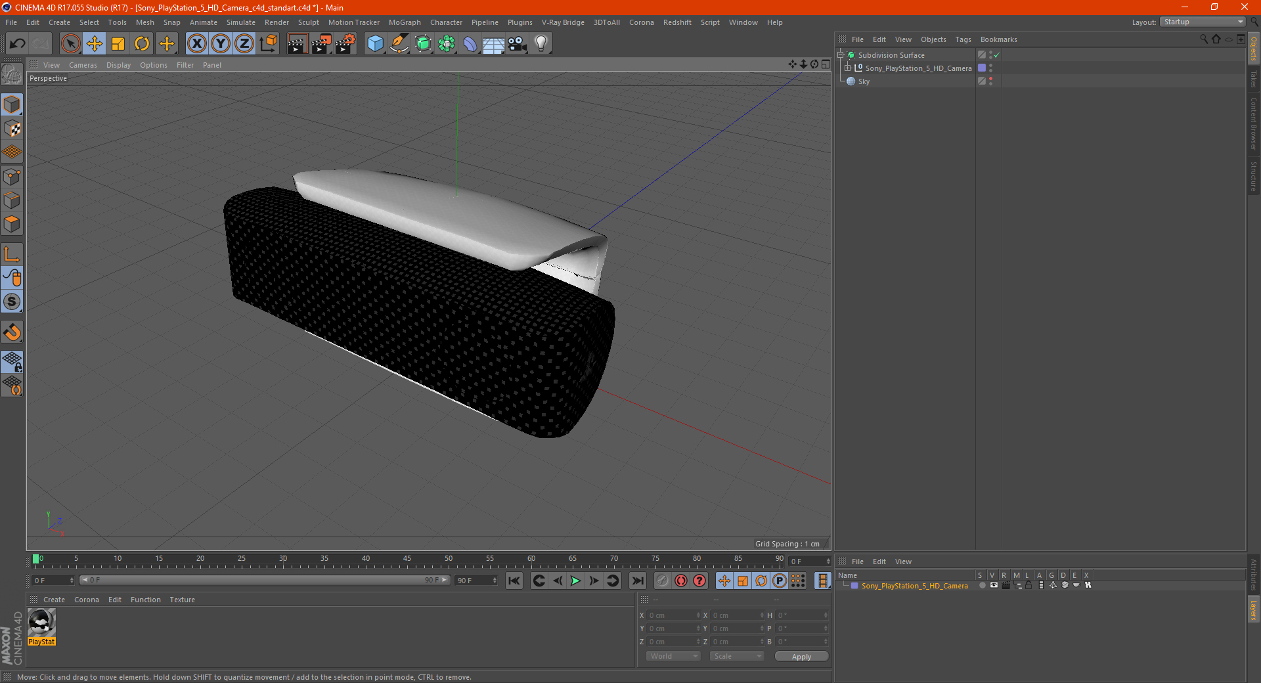Open the World coordinate dropdown
The image size is (1261, 683).
pos(673,656)
